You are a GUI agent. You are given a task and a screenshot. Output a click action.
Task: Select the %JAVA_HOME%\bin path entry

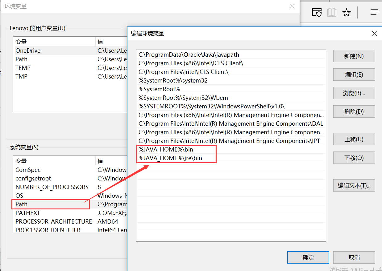pyautogui.click(x=231, y=149)
